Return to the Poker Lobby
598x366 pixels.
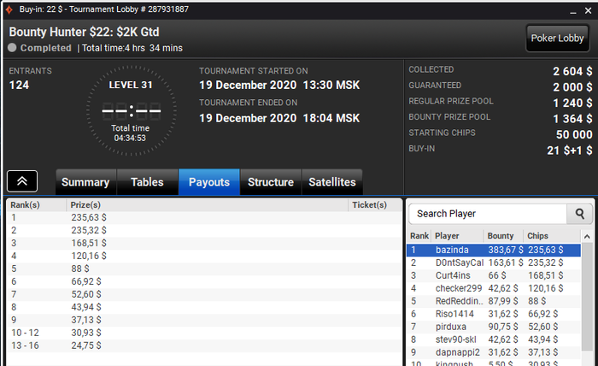557,38
